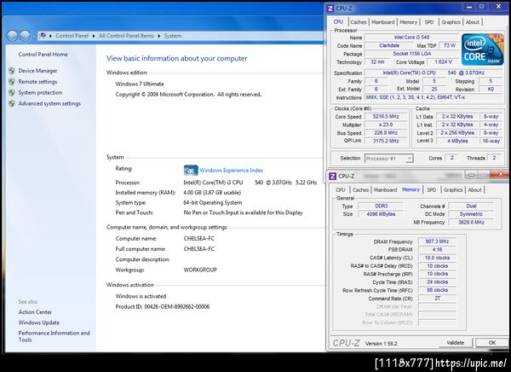This screenshot has width=511, height=372.
Task: Select Memory tab in lower CPU-Z window
Action: coord(411,189)
